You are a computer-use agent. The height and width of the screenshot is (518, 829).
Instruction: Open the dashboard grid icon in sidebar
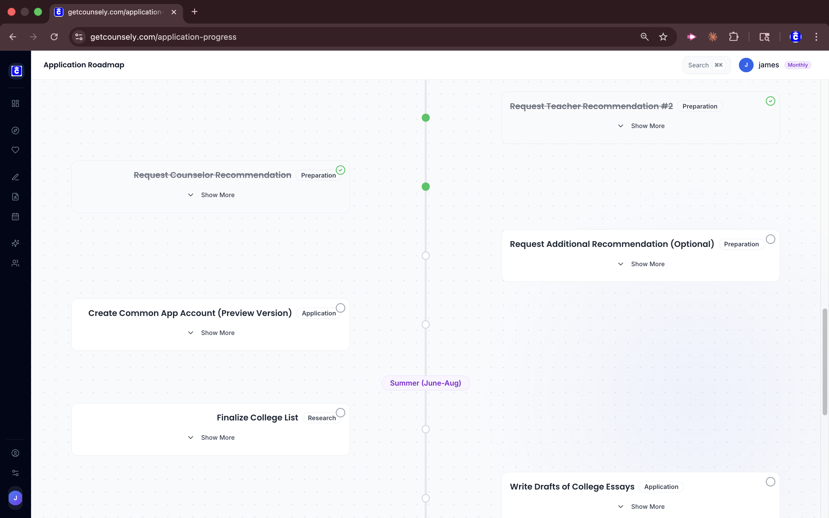(15, 103)
